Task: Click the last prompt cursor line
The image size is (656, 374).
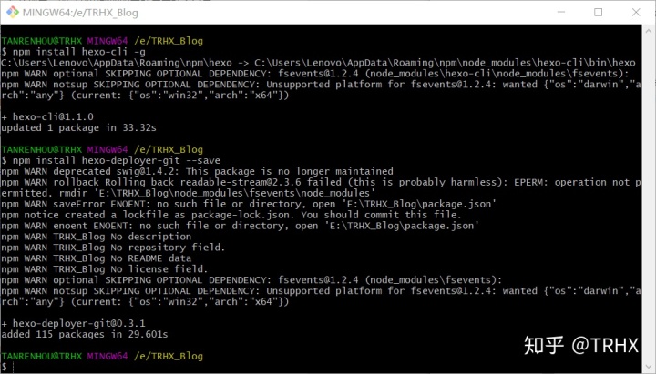Action: tap(8, 367)
